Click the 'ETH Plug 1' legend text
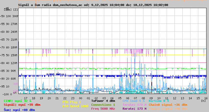 [x=72, y=102]
